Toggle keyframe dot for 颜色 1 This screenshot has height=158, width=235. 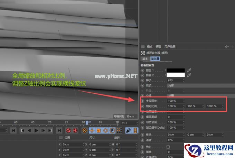click(142, 70)
